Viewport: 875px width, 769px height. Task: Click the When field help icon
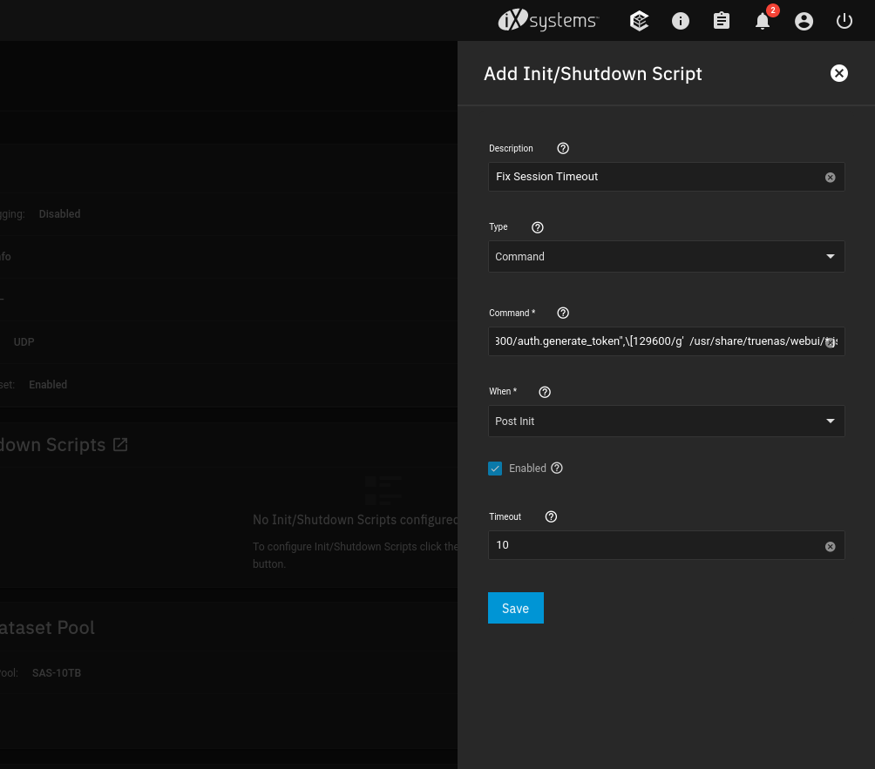545,391
